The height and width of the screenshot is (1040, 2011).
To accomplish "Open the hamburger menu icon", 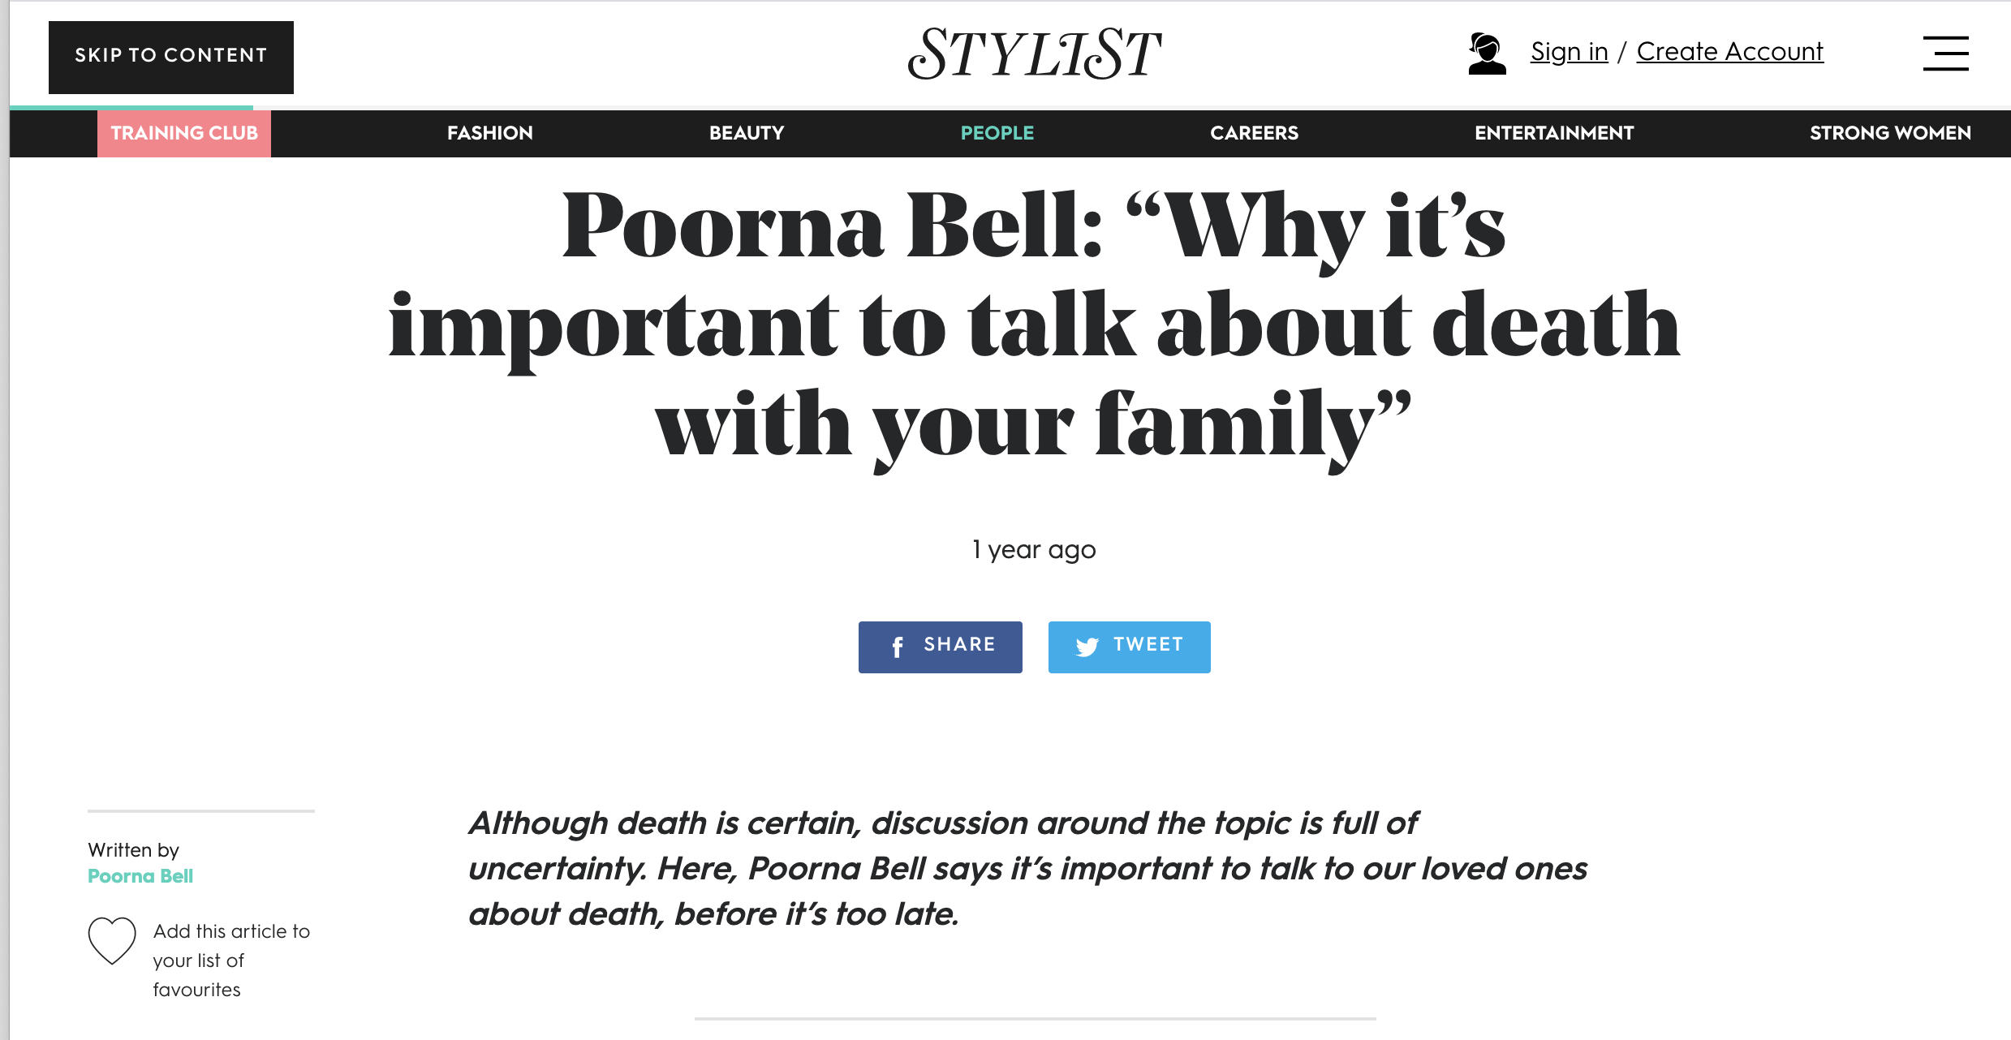I will (1945, 54).
